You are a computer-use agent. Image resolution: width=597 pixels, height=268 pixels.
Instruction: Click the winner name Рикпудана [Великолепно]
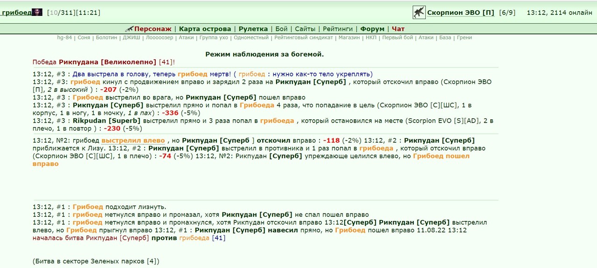click(x=108, y=62)
